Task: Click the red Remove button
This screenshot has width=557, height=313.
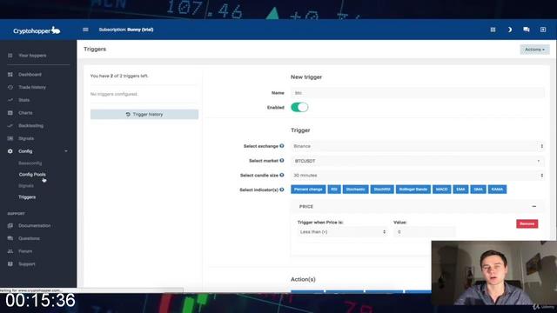Action: [527, 224]
